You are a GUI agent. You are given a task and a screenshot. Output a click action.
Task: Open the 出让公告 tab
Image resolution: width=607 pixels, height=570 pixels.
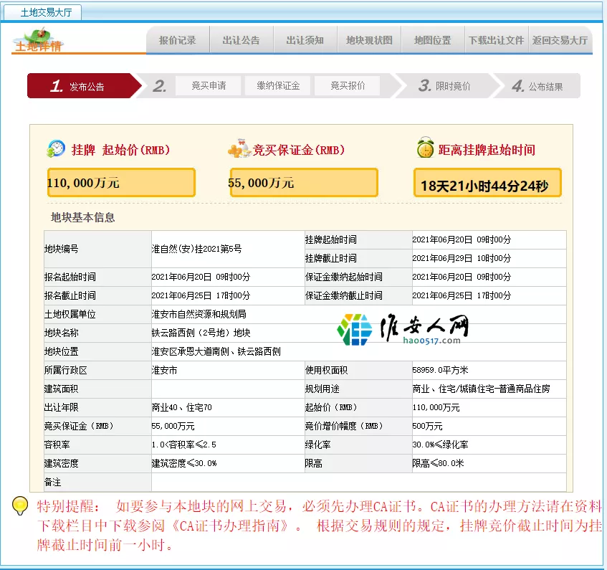tap(242, 40)
